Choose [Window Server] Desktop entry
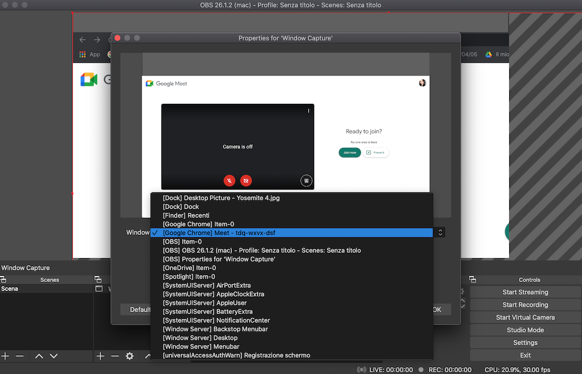582x374 pixels. click(292, 338)
